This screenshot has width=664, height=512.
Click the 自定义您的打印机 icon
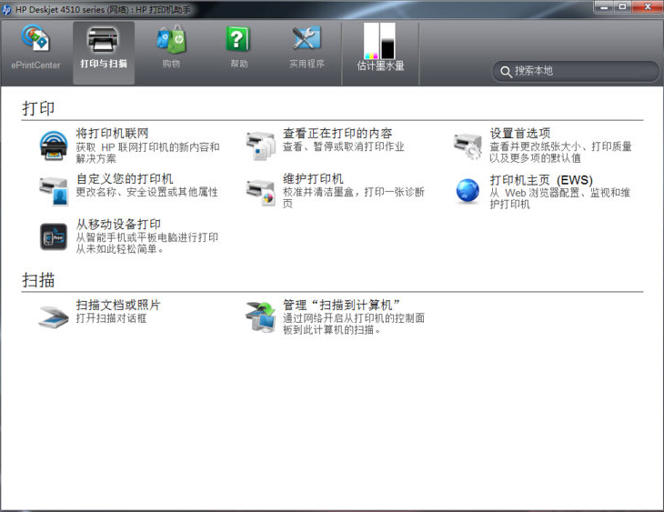point(54,190)
